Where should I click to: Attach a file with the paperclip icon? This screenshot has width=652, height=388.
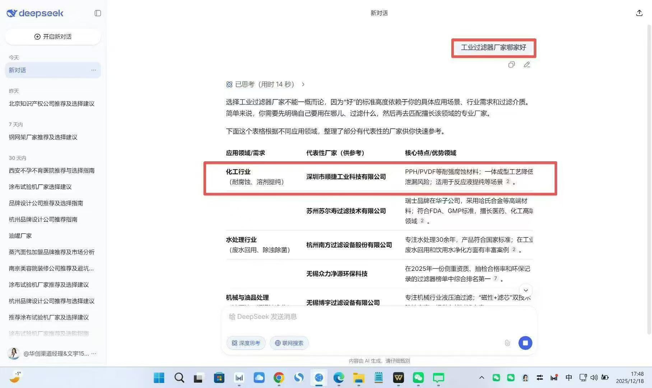point(507,343)
